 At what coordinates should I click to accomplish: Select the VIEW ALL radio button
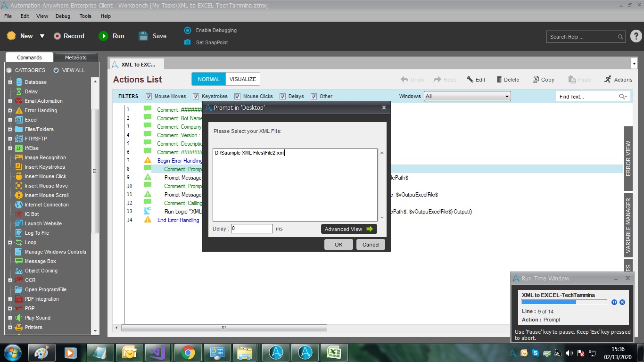[56, 70]
